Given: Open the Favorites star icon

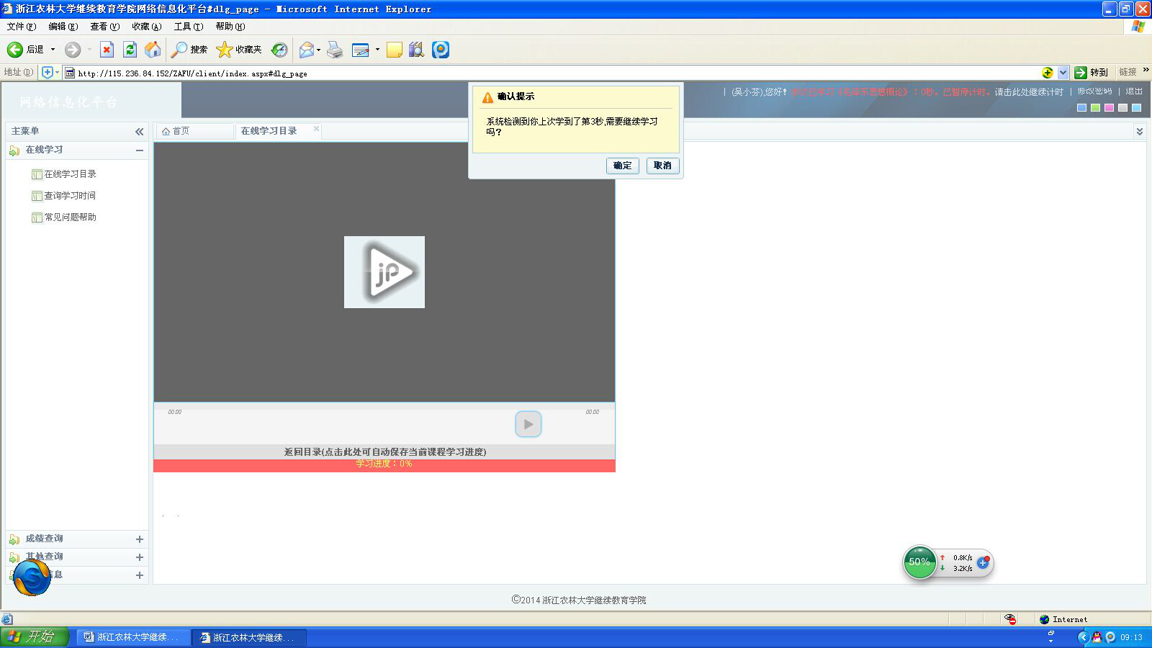Looking at the screenshot, I should click(225, 50).
